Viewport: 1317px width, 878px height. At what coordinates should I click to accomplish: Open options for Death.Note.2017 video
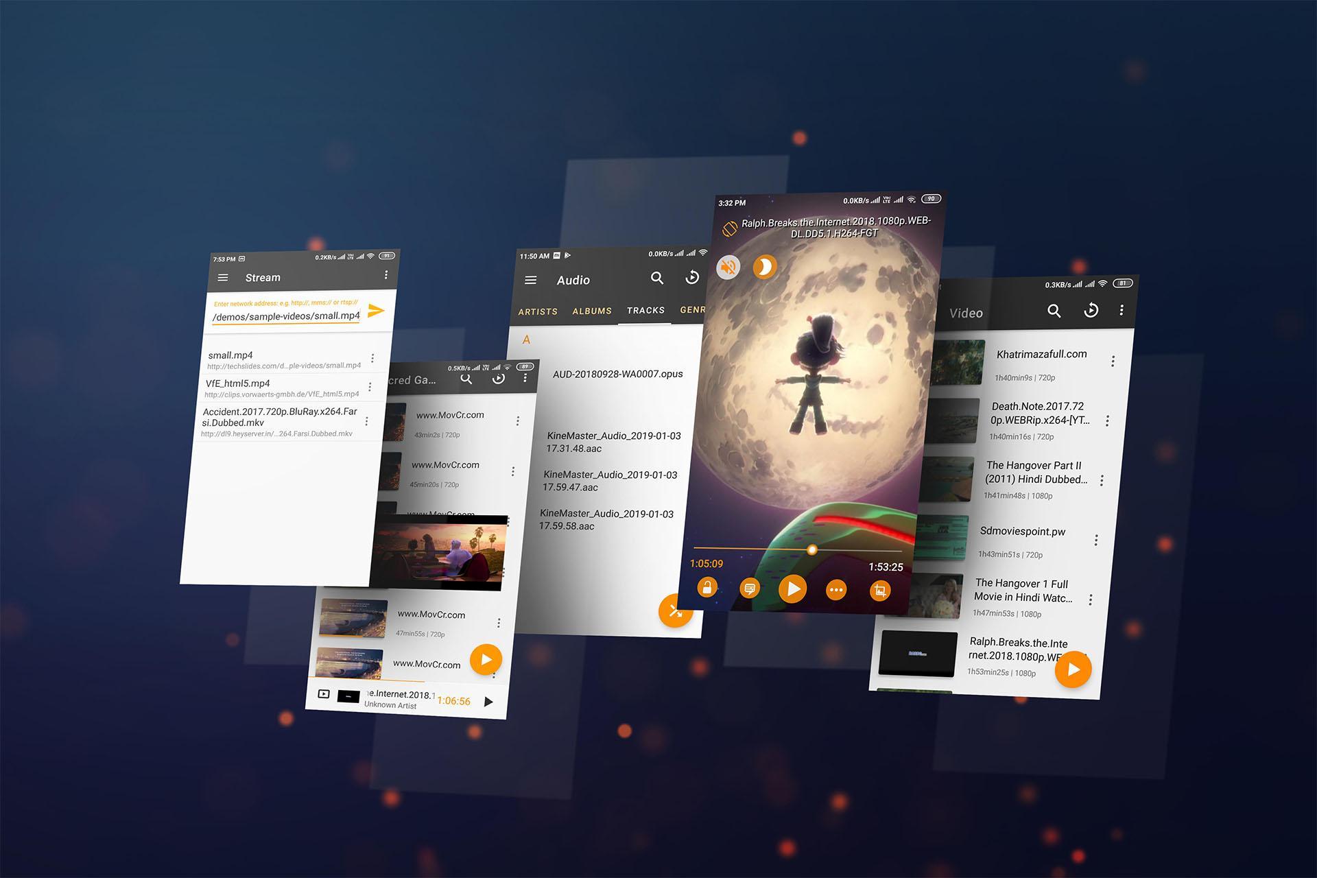pos(1107,420)
